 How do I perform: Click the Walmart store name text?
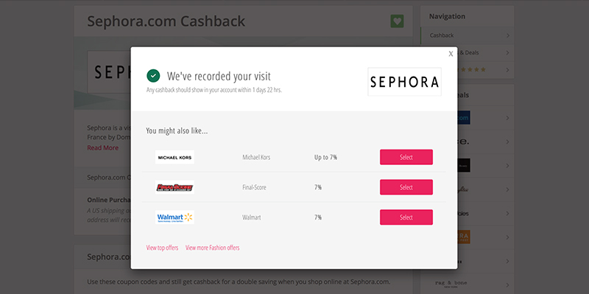[252, 217]
